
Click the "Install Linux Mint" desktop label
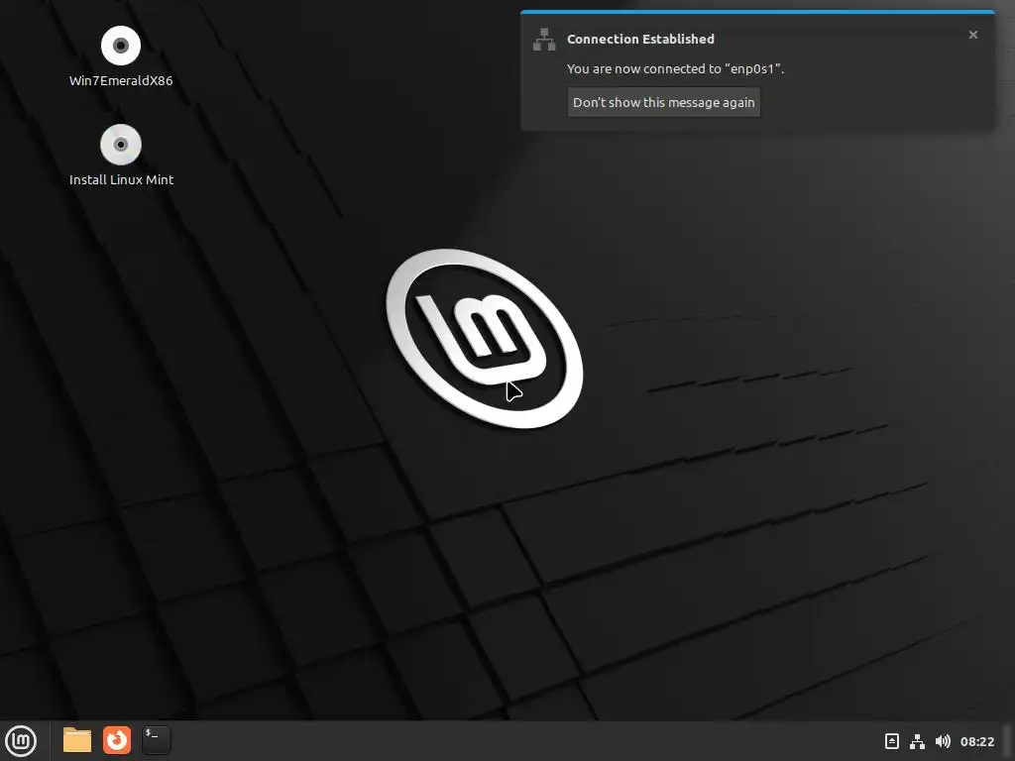(x=121, y=180)
